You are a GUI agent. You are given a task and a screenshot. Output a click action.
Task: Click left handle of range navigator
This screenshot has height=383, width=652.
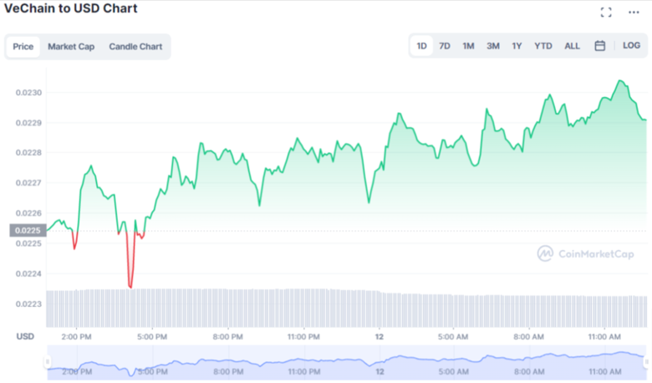tap(48, 361)
